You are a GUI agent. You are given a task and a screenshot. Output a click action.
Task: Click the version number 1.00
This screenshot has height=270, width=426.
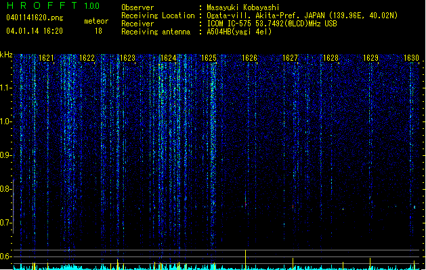click(91, 6)
